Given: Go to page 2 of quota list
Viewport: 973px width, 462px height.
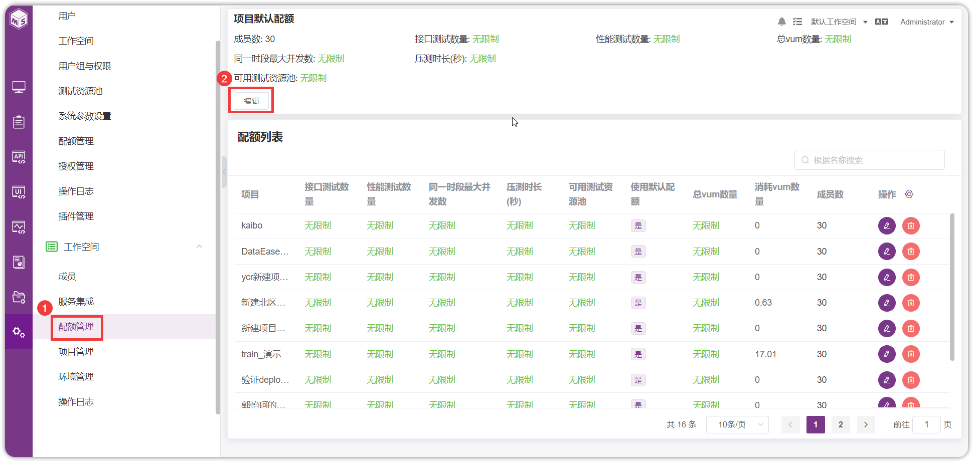Looking at the screenshot, I should point(841,424).
